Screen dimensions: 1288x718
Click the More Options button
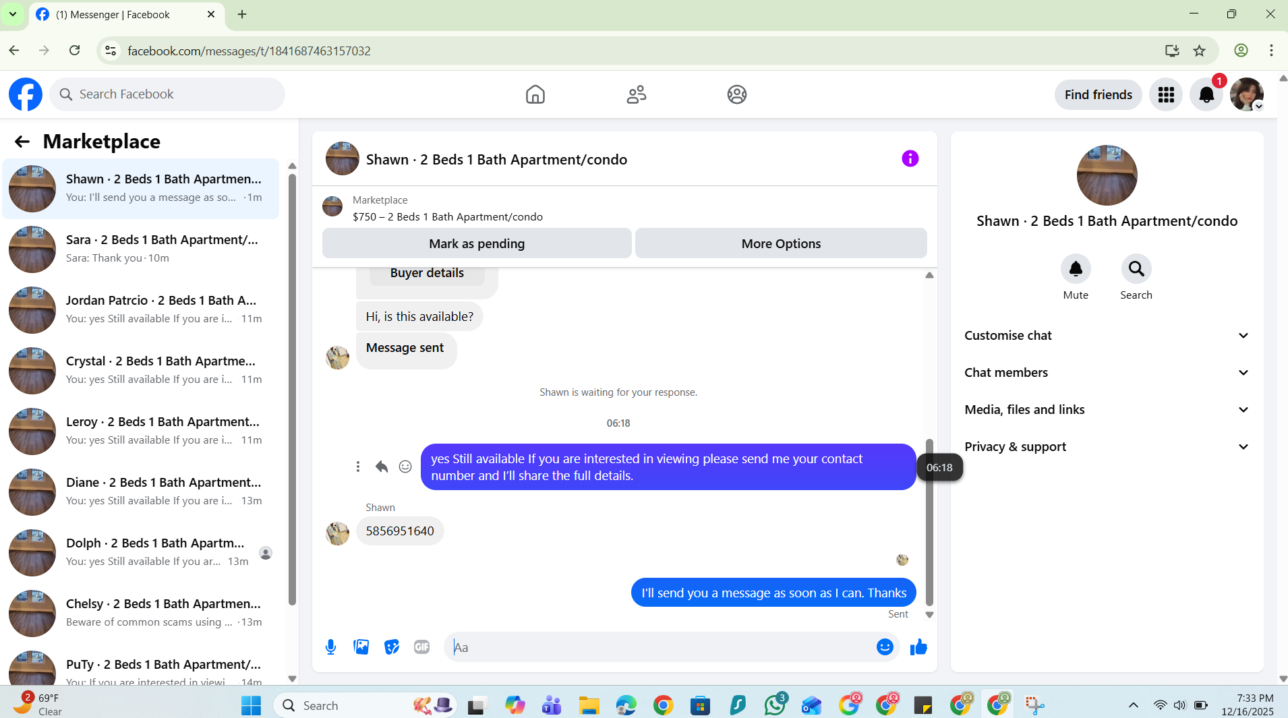[781, 243]
